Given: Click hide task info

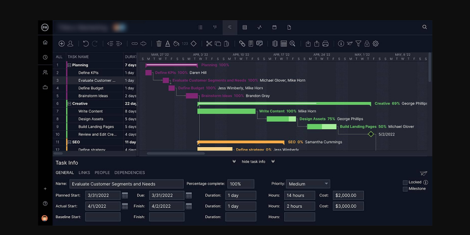Looking at the screenshot, I should (x=254, y=162).
